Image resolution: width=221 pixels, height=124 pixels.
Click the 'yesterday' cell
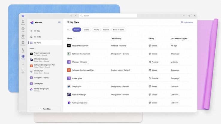(x=175, y=62)
